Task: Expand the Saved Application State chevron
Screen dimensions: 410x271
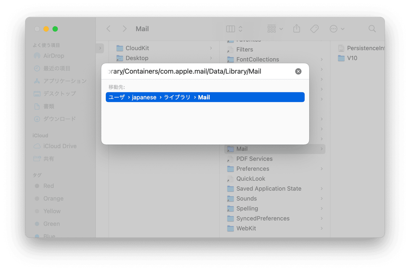Action: pos(322,189)
